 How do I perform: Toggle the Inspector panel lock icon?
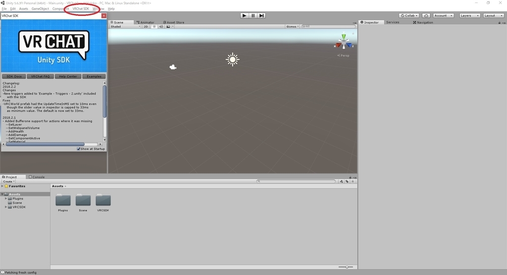(499, 23)
